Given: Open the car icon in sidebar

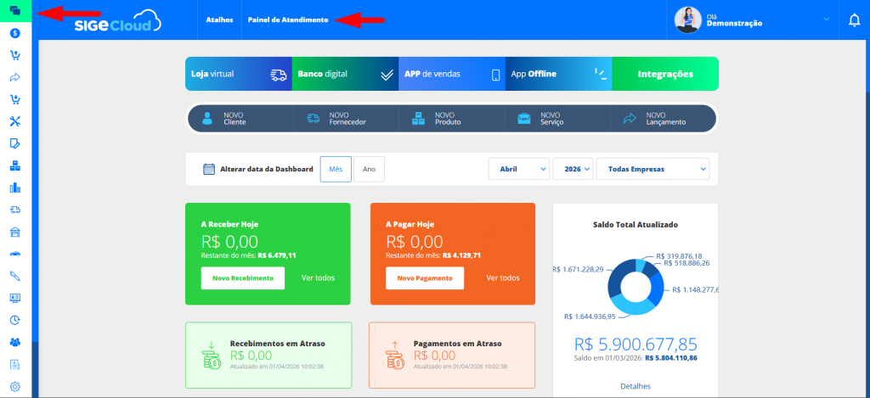Looking at the screenshot, I should [x=14, y=254].
